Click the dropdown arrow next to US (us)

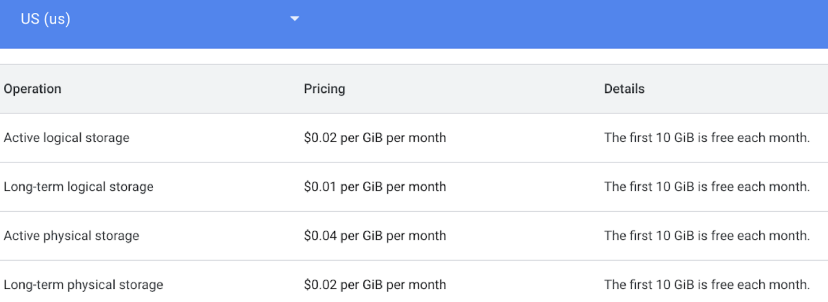click(294, 19)
